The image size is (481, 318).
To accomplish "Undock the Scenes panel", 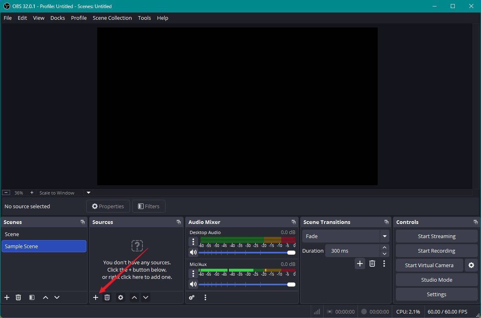I will 82,222.
